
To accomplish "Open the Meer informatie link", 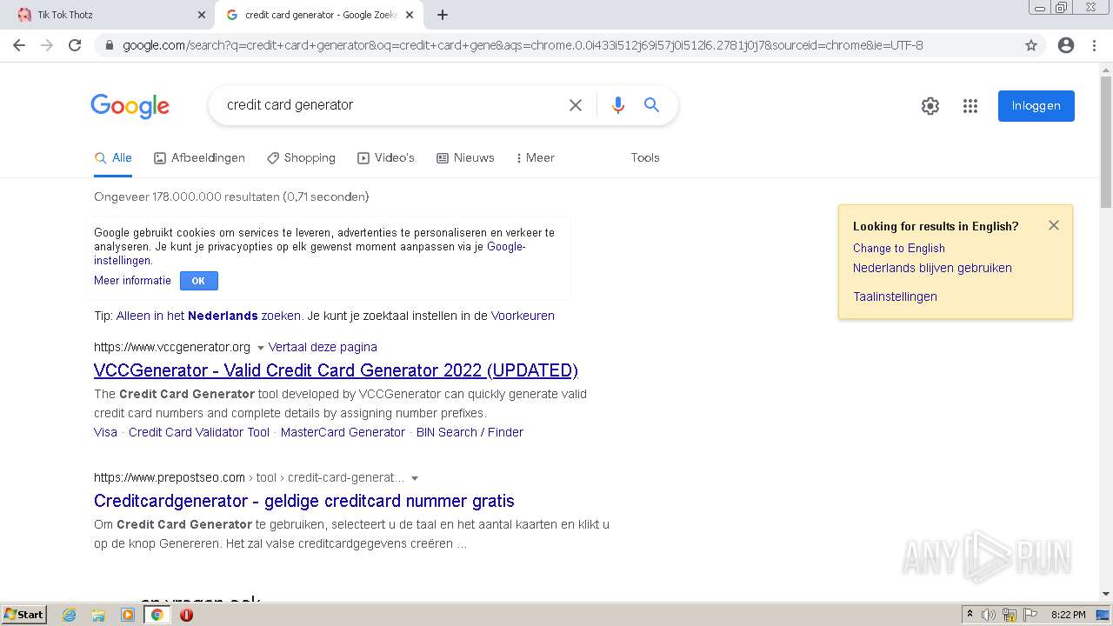I will pyautogui.click(x=132, y=281).
